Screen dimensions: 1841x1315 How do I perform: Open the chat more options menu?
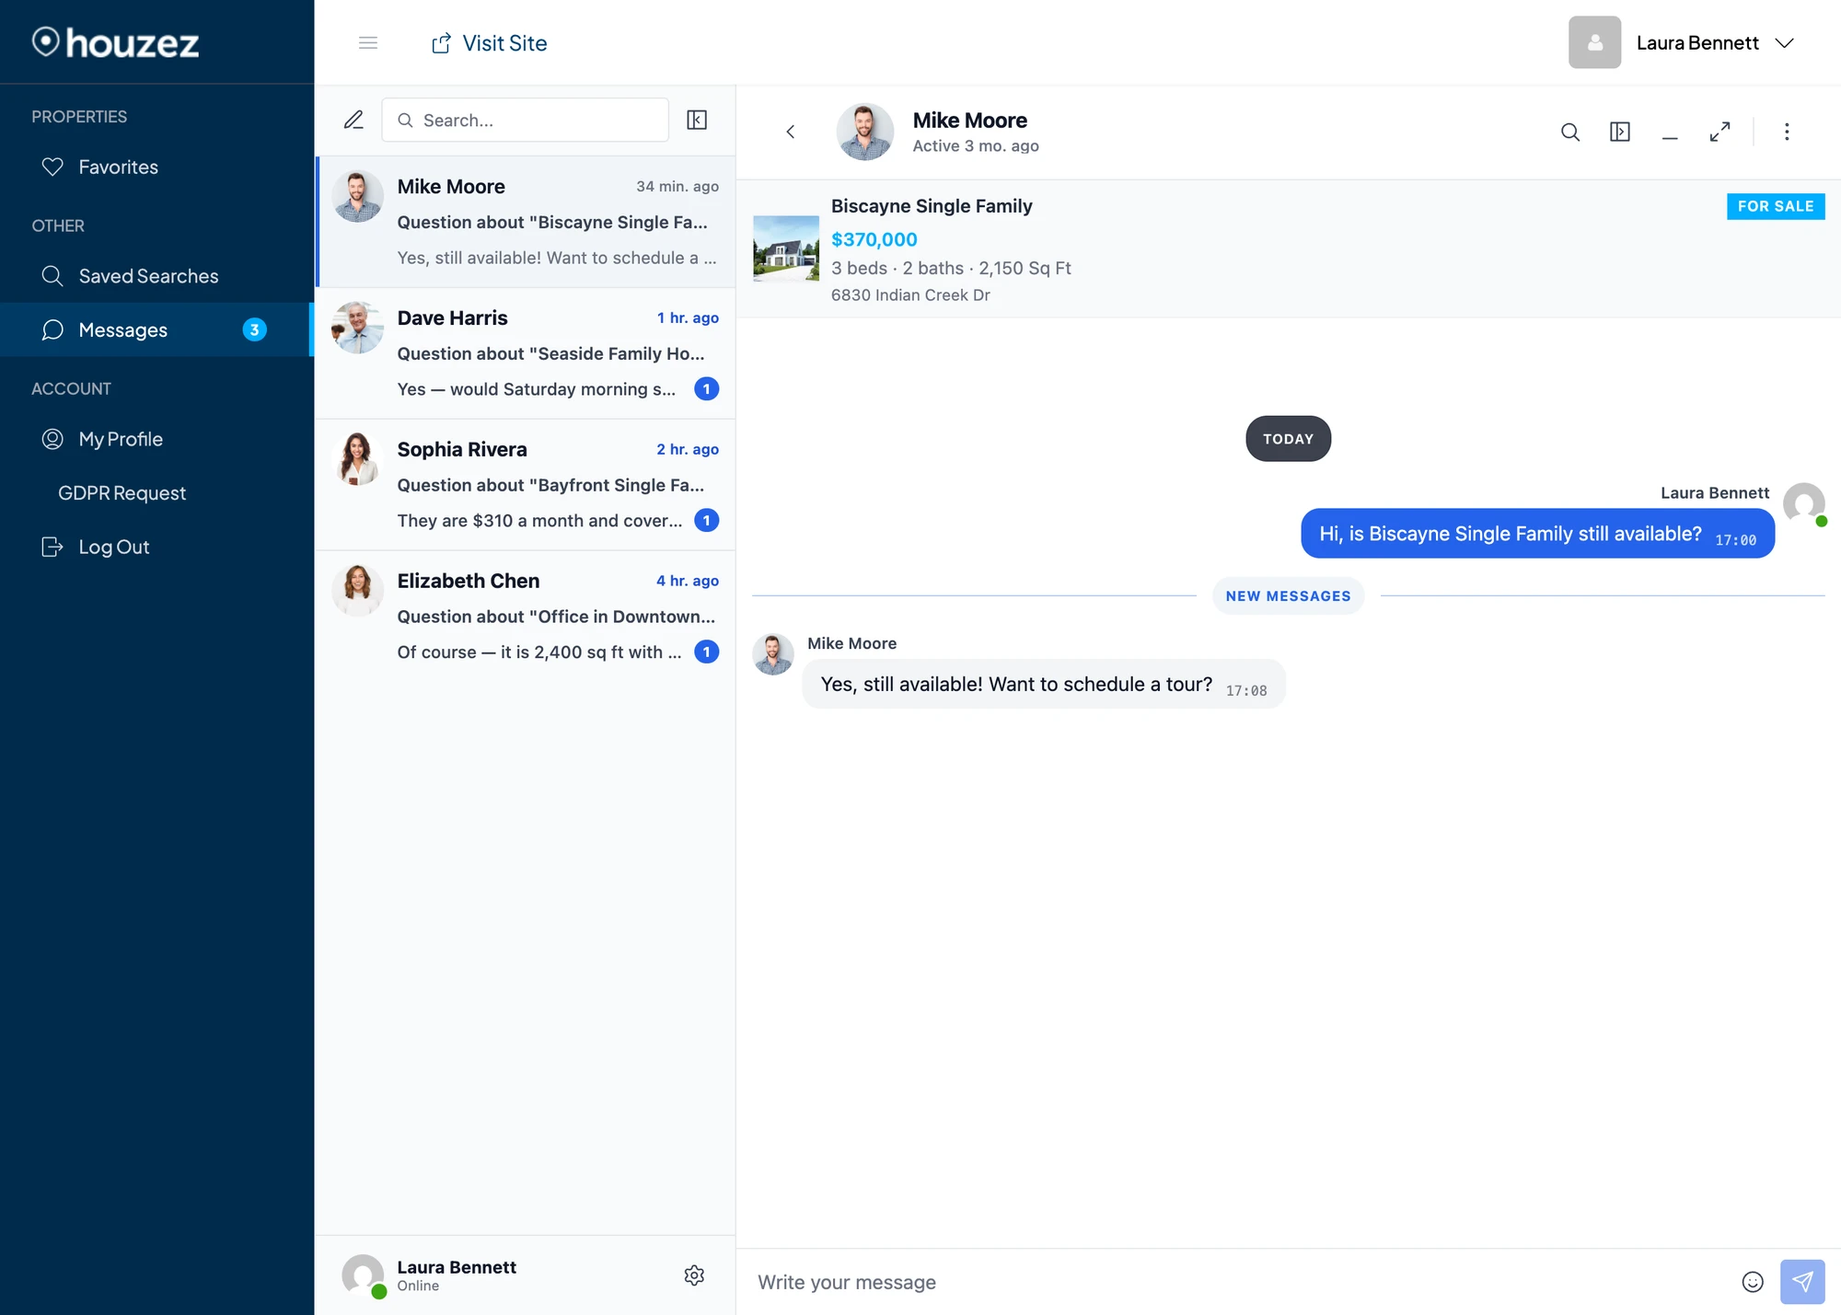point(1787,132)
